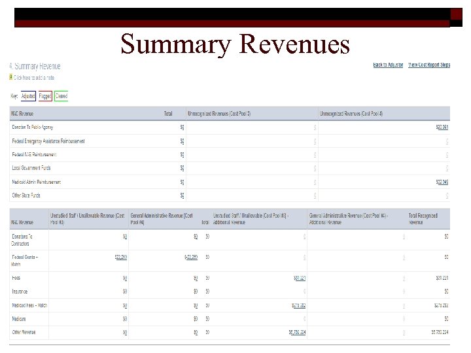The width and height of the screenshot is (471, 353).
Task: Click 'Unstudied Staff / Unallowable Revenue (Cost Pool #3)' header
Action: pyautogui.click(x=88, y=219)
